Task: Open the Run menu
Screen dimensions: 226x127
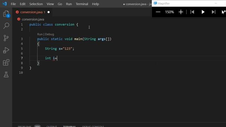Action: [x=69, y=4]
